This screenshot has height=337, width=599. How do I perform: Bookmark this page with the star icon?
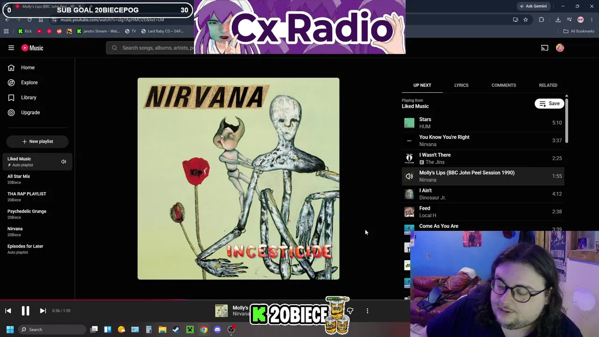[526, 20]
